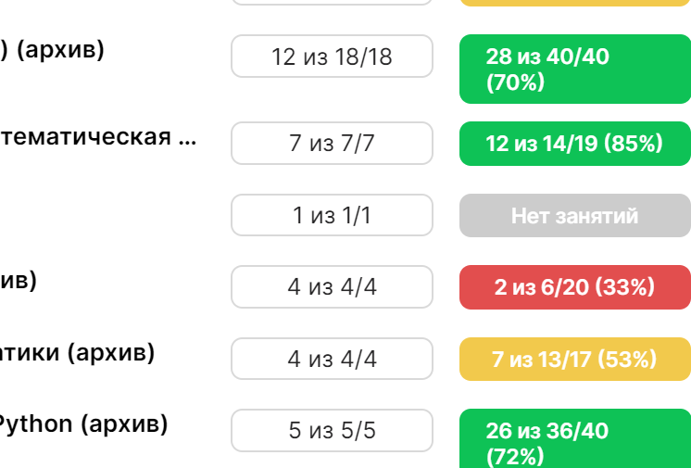This screenshot has width=691, height=468.
Task: Click the green 26 из 36/40 (72%) badge
Action: tap(575, 438)
